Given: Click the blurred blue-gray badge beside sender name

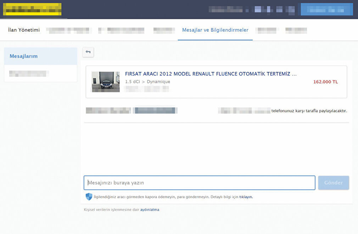Looking at the screenshot, I should (x=155, y=110).
